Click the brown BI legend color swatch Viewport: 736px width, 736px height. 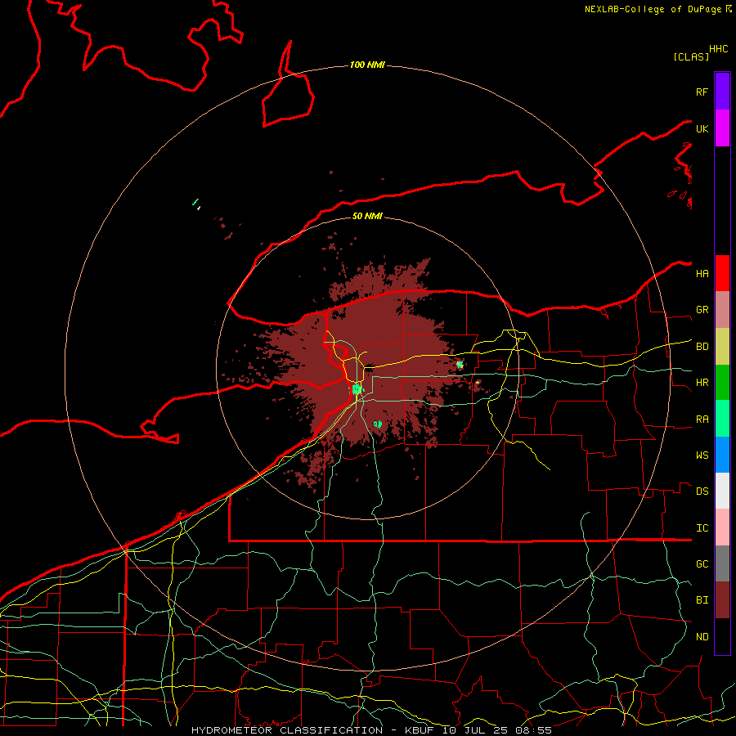coord(722,600)
